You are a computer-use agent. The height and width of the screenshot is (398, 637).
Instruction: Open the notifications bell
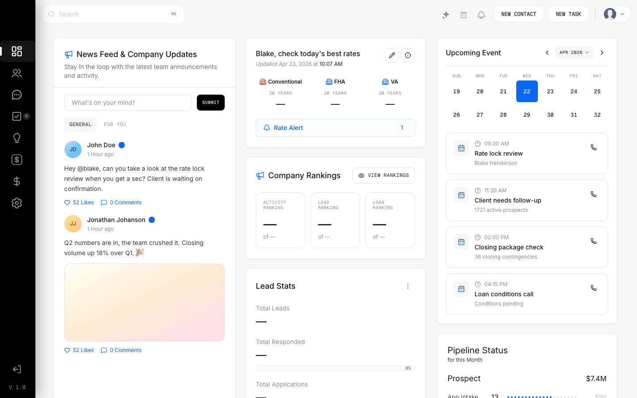click(x=481, y=15)
